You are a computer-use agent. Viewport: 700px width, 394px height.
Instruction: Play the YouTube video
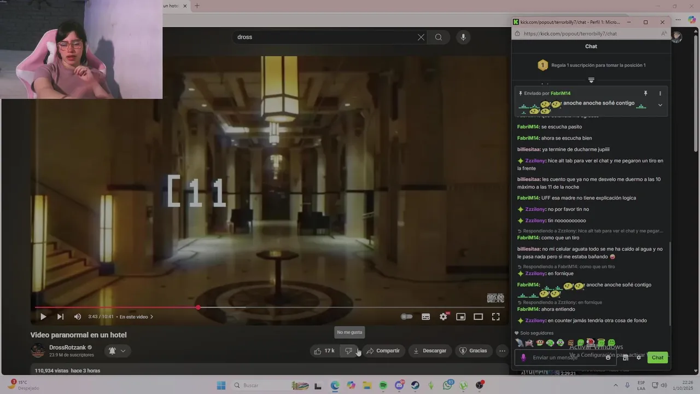tap(43, 316)
